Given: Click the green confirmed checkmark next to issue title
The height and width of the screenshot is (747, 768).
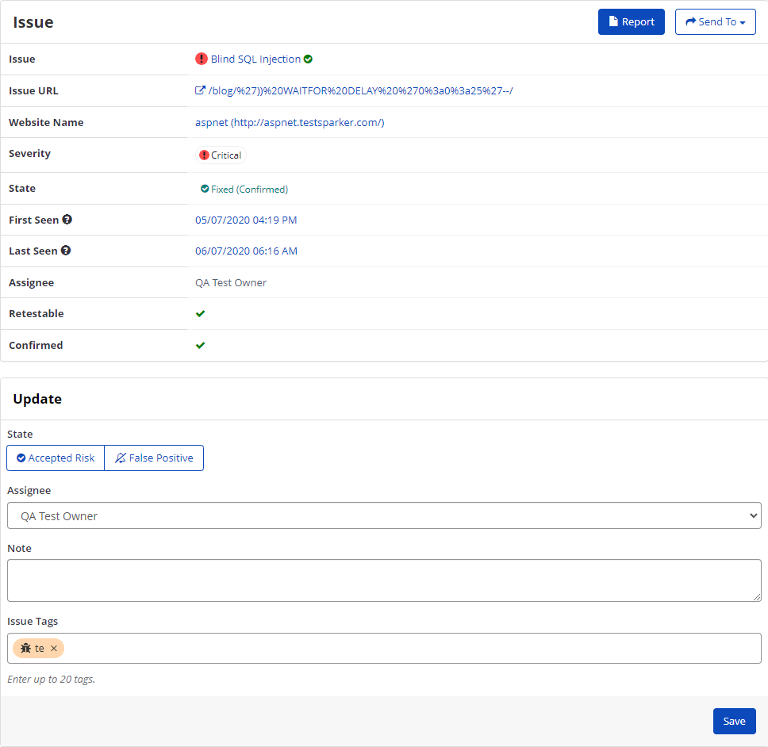Looking at the screenshot, I should pyautogui.click(x=308, y=59).
